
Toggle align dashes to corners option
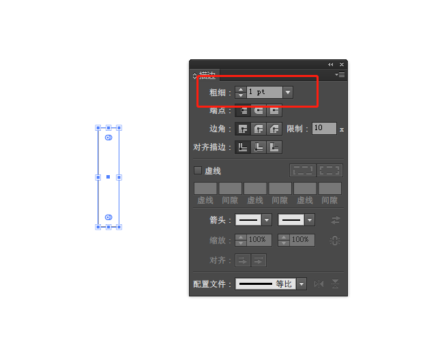(329, 170)
